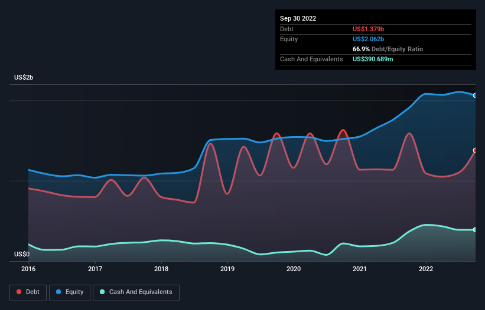Select the 2022 axis label
This screenshot has height=310, width=485.
click(x=426, y=269)
